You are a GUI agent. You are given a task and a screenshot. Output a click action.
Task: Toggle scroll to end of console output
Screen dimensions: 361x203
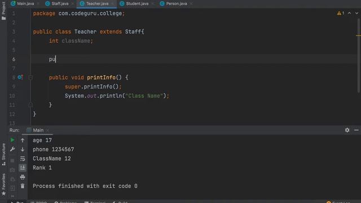[x=23, y=167]
